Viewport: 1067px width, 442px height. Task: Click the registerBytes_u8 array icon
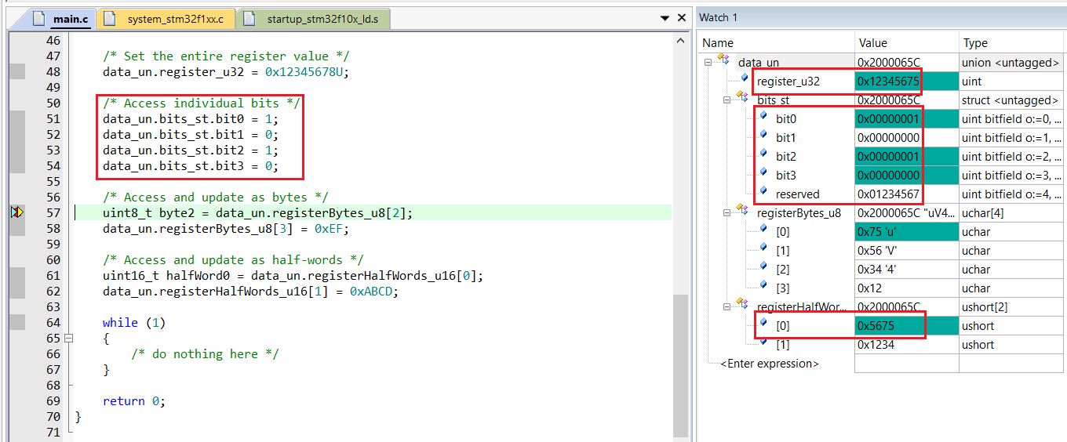pyautogui.click(x=742, y=211)
